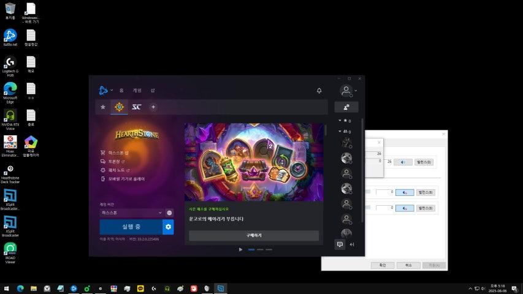Select the recycle bin desktop icon
This screenshot has height=294, width=523.
point(10,10)
